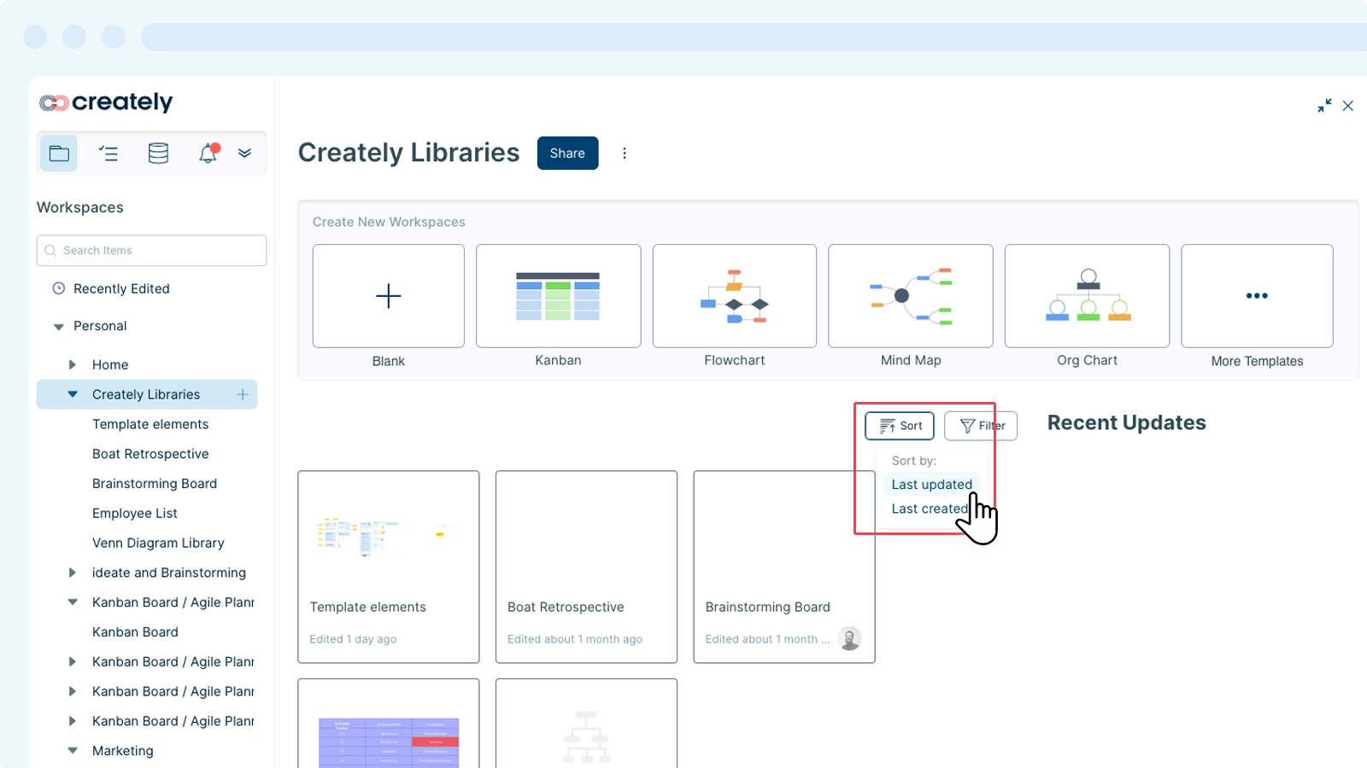The width and height of the screenshot is (1367, 768).
Task: Open the org chart placeholder card
Action: coord(586,724)
